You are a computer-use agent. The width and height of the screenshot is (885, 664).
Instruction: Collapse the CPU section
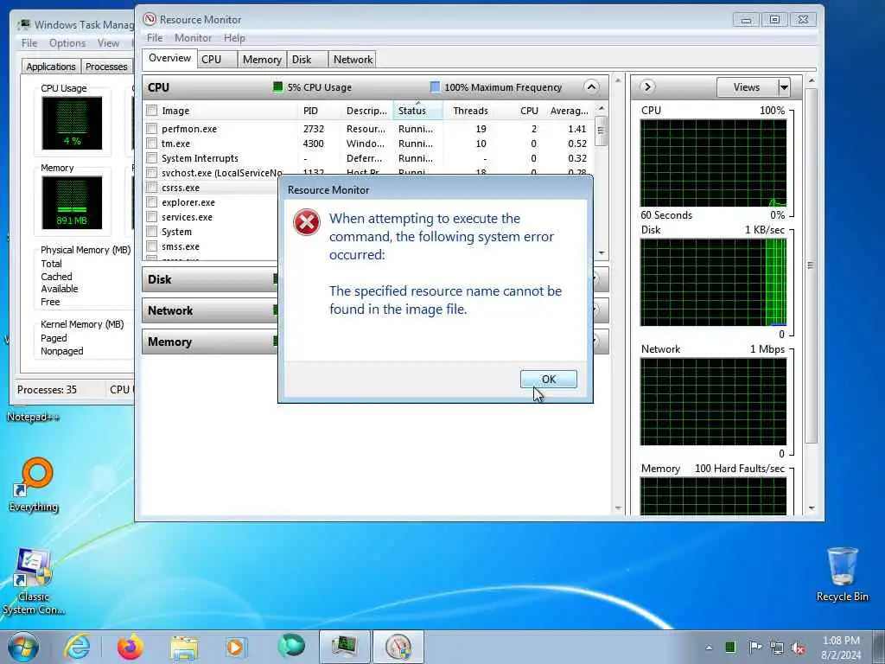click(x=591, y=87)
